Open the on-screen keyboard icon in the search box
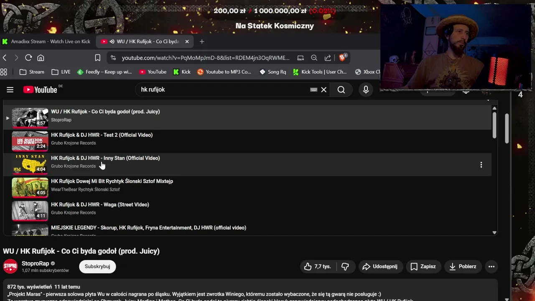Viewport: 535px width, 301px height. [x=313, y=89]
